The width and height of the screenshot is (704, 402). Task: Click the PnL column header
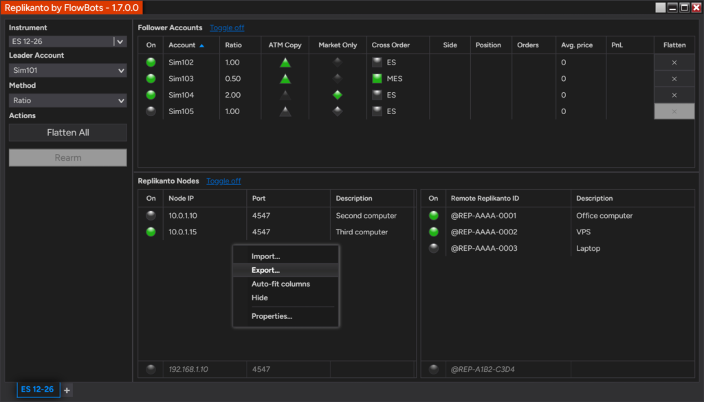[x=630, y=45]
